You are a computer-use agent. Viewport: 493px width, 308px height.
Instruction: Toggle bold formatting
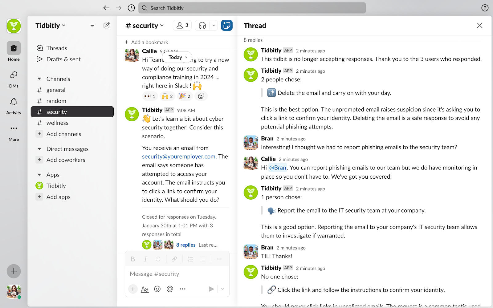(x=133, y=259)
